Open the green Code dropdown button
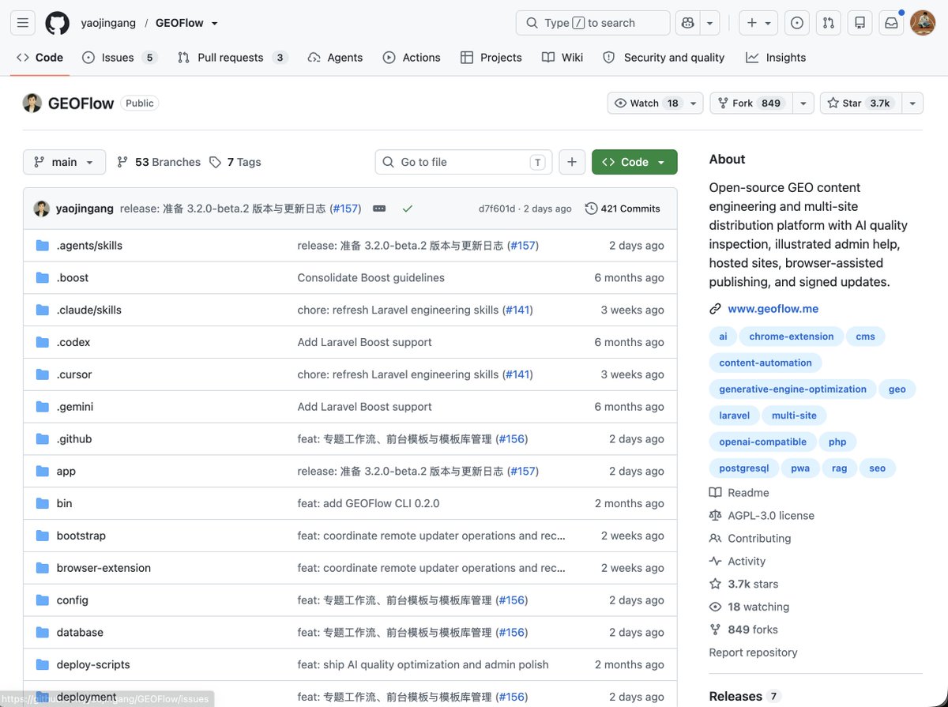 pos(634,162)
